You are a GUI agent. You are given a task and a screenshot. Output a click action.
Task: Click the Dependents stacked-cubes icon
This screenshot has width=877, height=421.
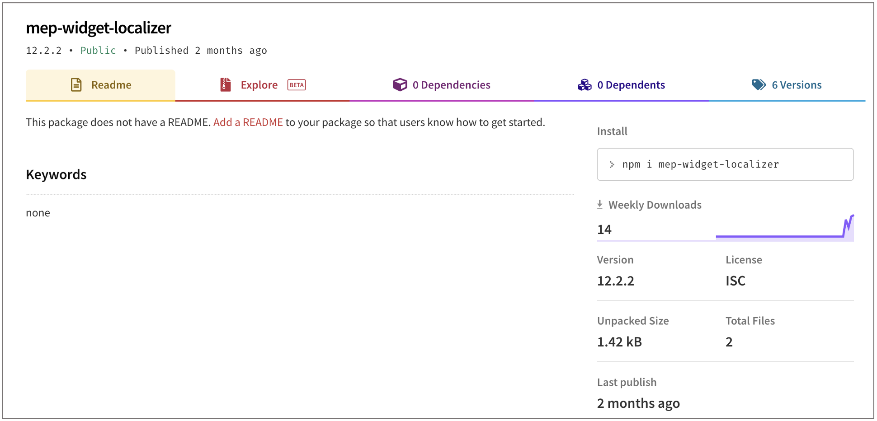(x=585, y=85)
